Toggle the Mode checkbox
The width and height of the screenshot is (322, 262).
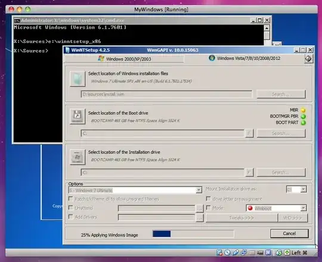pos(208,208)
